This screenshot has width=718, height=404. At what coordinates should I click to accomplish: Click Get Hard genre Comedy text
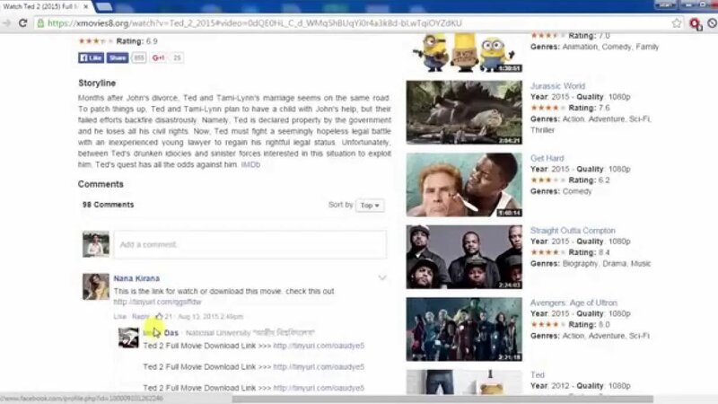[576, 191]
